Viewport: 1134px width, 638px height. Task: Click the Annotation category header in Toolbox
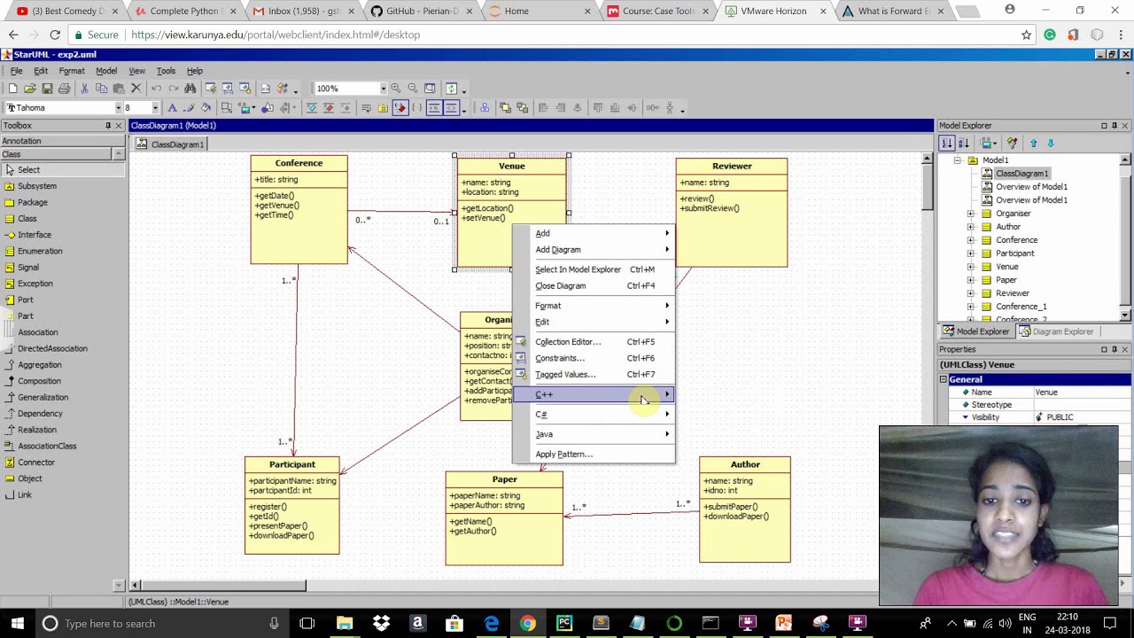click(x=62, y=141)
